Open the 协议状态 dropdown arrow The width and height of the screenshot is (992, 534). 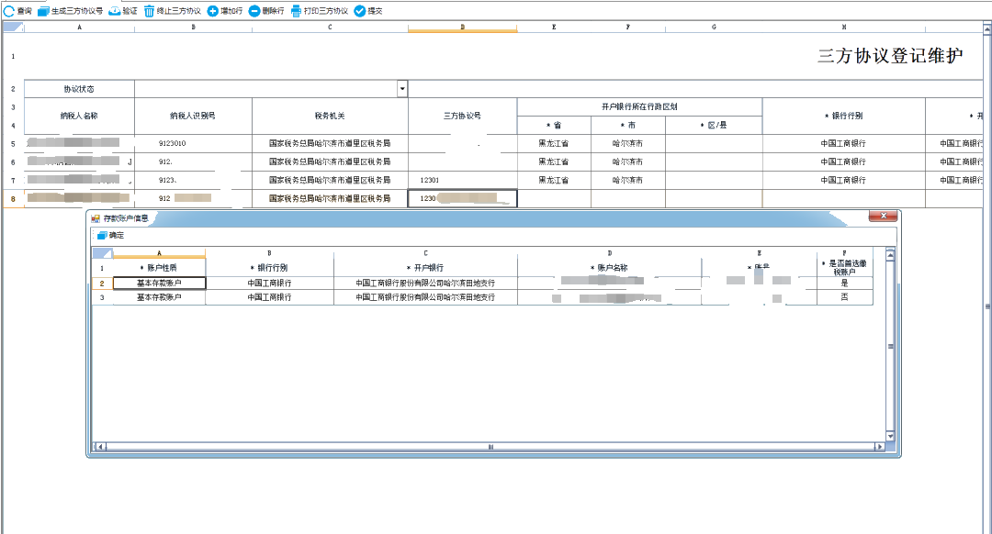pyautogui.click(x=402, y=88)
